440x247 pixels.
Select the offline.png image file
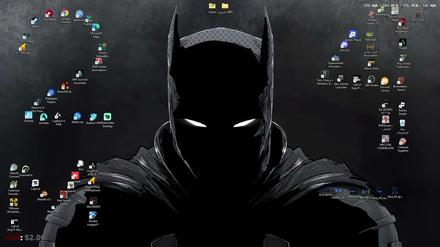pyautogui.click(x=354, y=194)
